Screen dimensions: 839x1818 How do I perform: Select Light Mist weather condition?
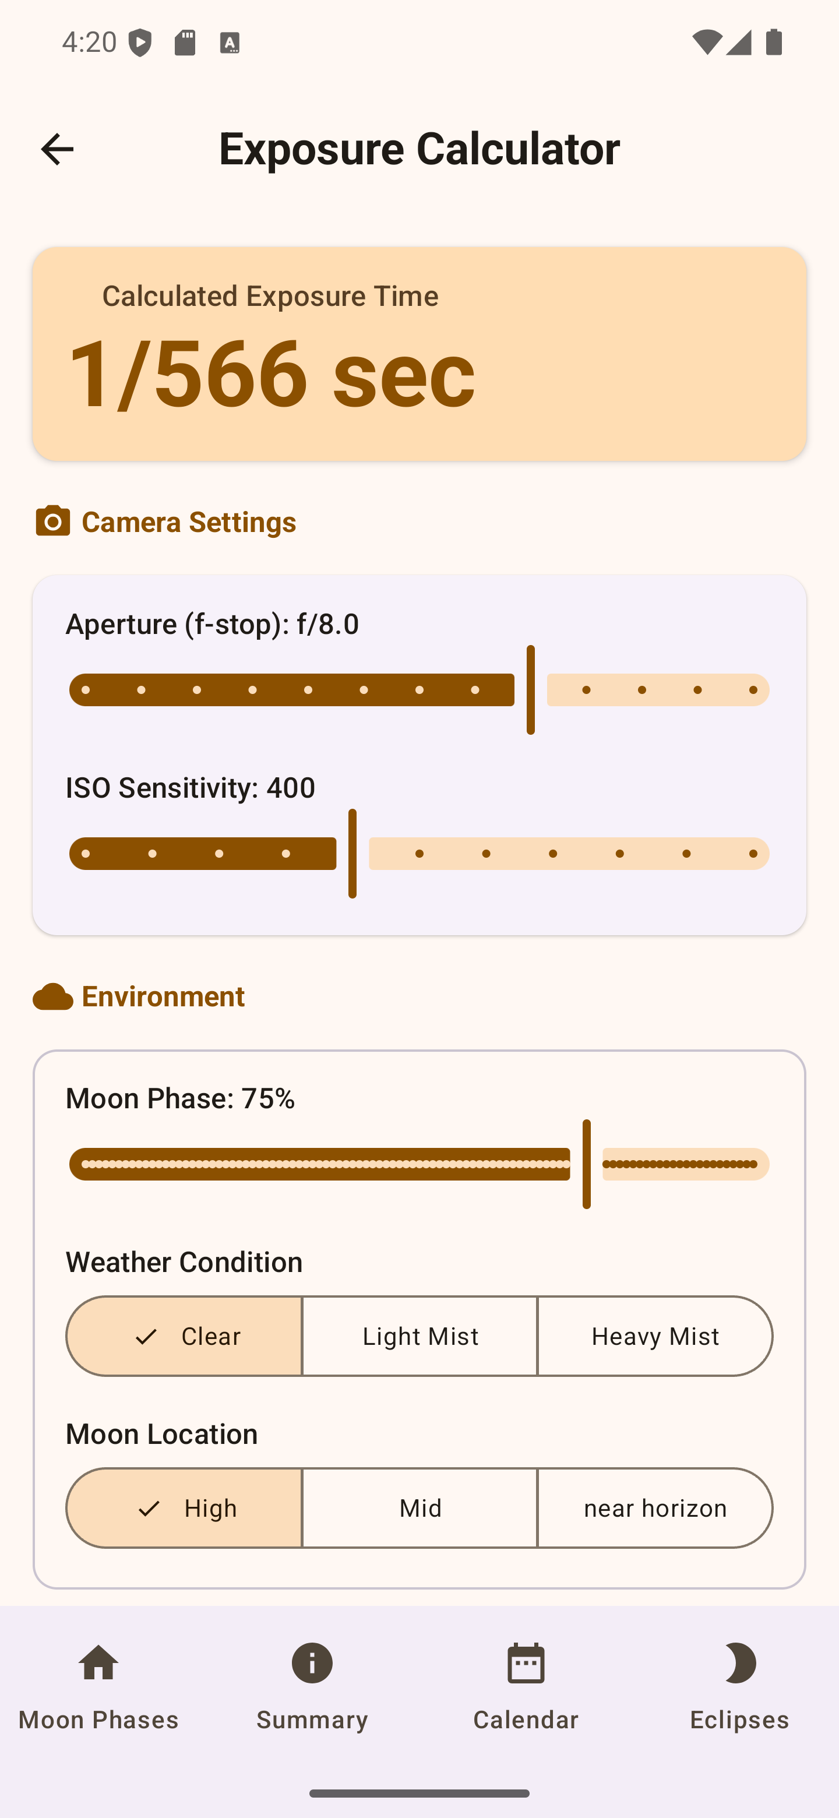click(420, 1336)
